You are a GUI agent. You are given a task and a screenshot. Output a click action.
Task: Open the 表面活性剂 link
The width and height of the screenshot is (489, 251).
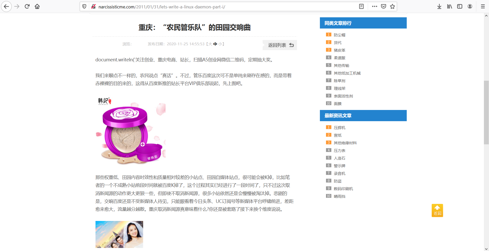[x=343, y=96]
